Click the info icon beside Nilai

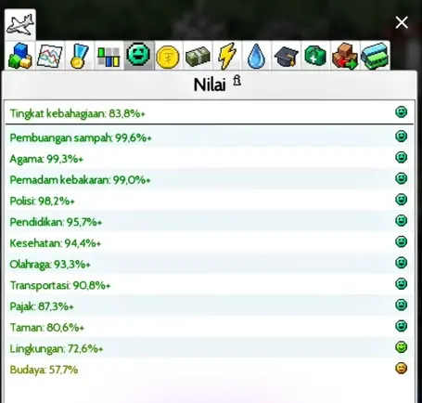click(x=237, y=80)
